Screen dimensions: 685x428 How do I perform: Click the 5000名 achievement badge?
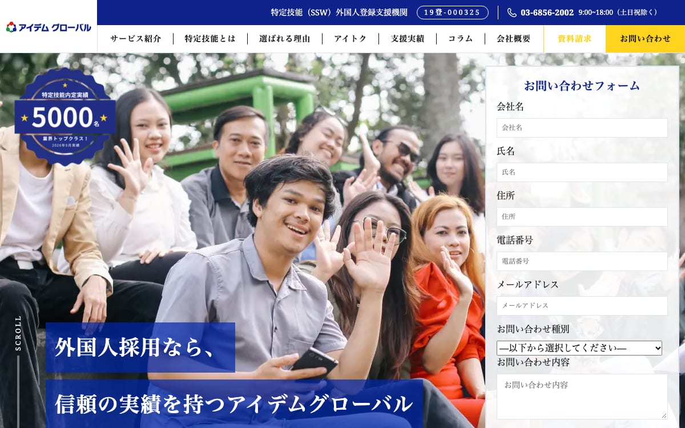pos(65,116)
